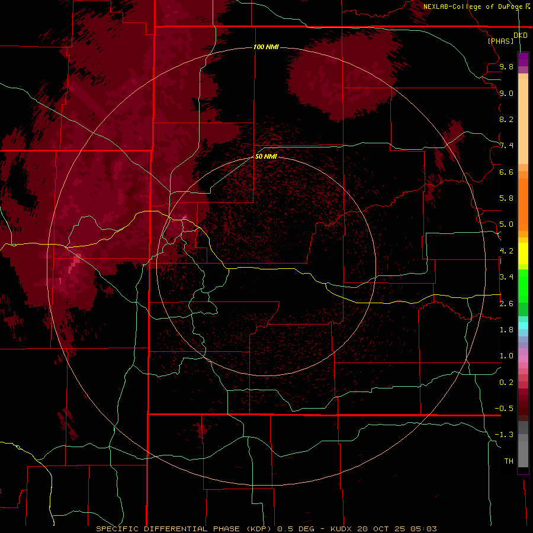The width and height of the screenshot is (533, 533).
Task: Click the 6.6 value on the scale
Action: tap(506, 172)
